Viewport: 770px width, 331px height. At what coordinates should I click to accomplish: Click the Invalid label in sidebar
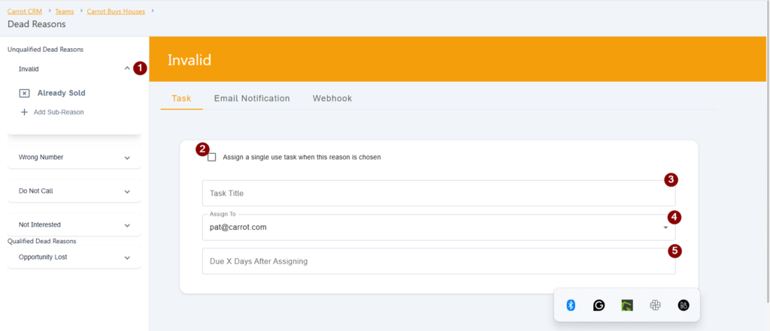[29, 69]
